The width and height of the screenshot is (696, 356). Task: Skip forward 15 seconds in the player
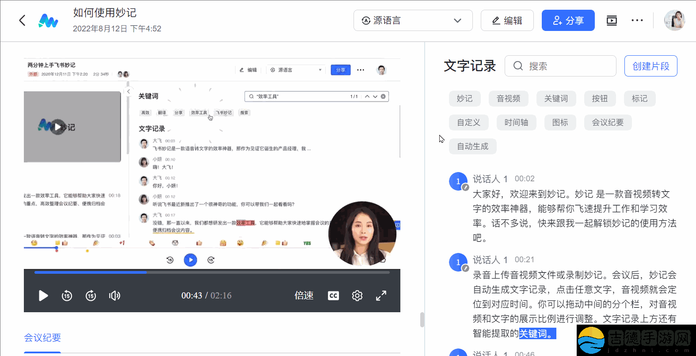(x=91, y=295)
